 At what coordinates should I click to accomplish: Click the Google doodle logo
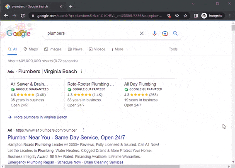click(18, 33)
